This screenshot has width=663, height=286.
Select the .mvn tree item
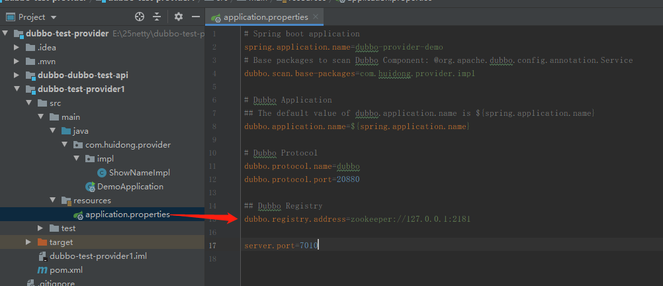coord(46,62)
